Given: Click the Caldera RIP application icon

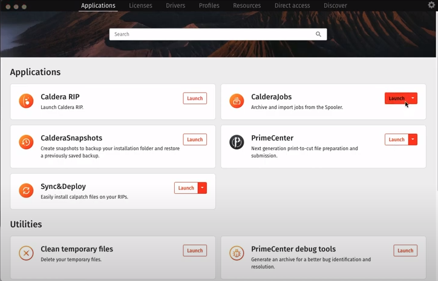Looking at the screenshot, I should pyautogui.click(x=26, y=101).
